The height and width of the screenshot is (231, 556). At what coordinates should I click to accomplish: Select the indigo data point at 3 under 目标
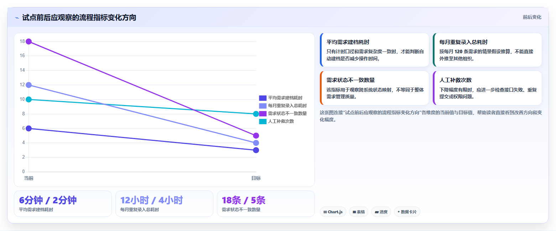click(x=256, y=150)
